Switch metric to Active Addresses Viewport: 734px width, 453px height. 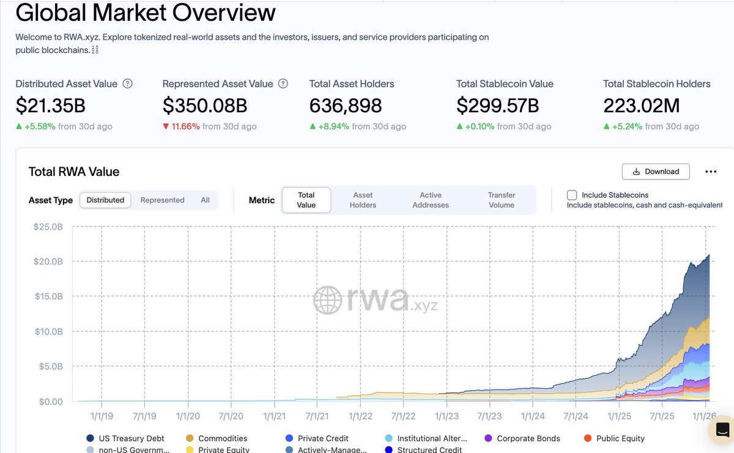click(431, 200)
